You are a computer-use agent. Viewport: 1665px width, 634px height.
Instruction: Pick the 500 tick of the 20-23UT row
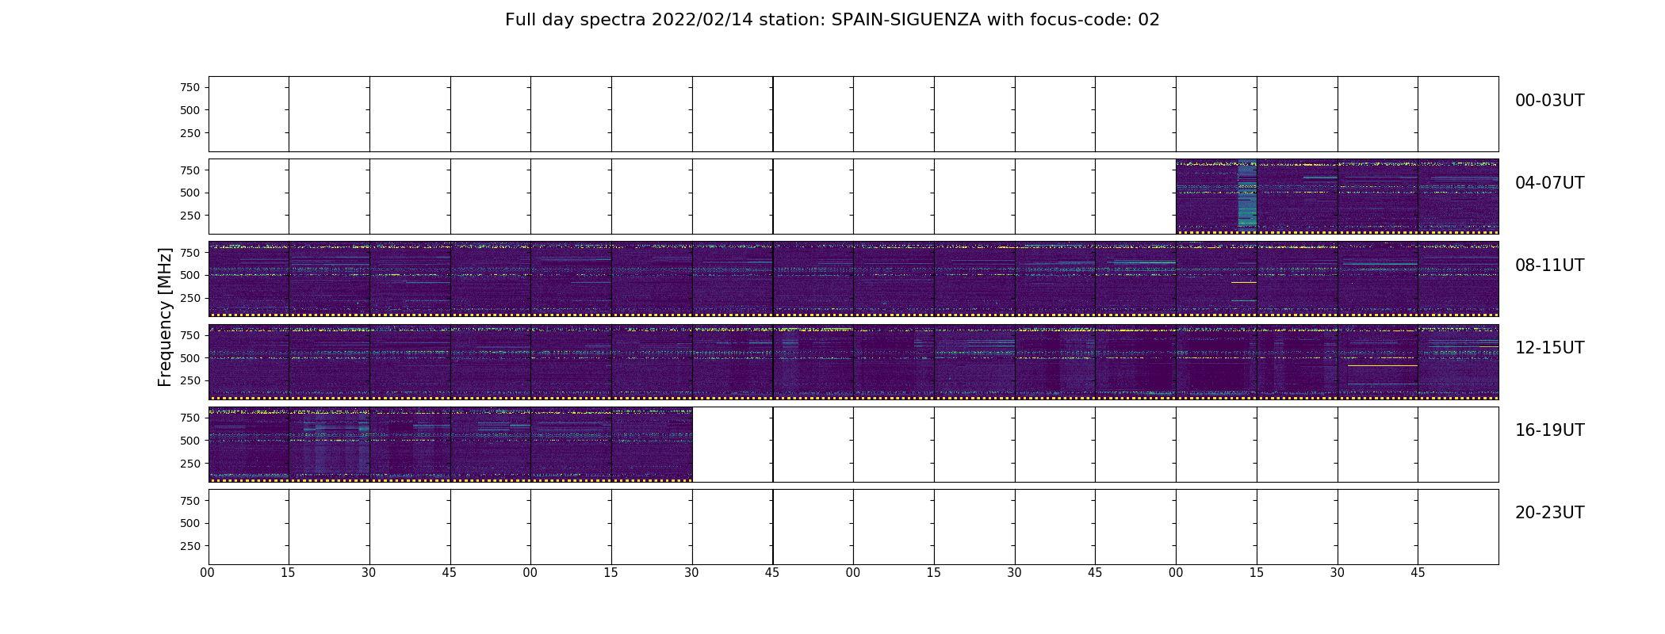tap(190, 523)
